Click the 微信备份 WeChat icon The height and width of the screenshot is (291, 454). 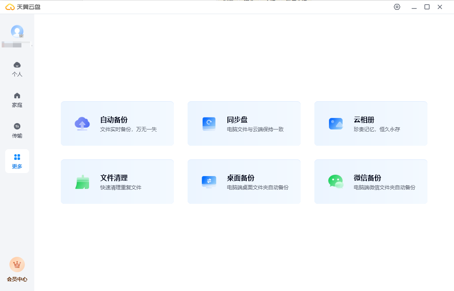pyautogui.click(x=336, y=182)
